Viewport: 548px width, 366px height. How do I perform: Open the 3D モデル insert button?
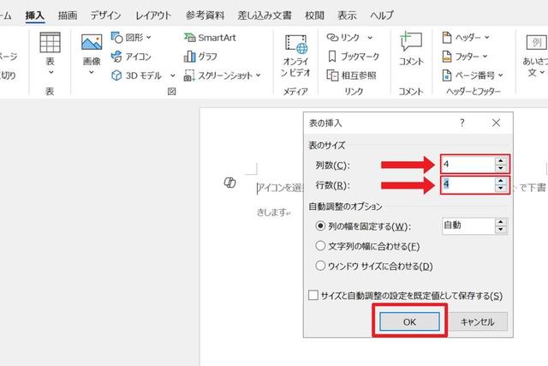[x=136, y=75]
